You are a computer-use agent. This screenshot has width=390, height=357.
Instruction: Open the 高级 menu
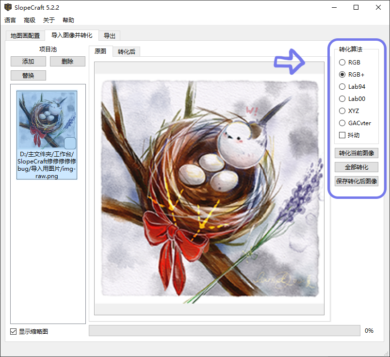click(30, 20)
